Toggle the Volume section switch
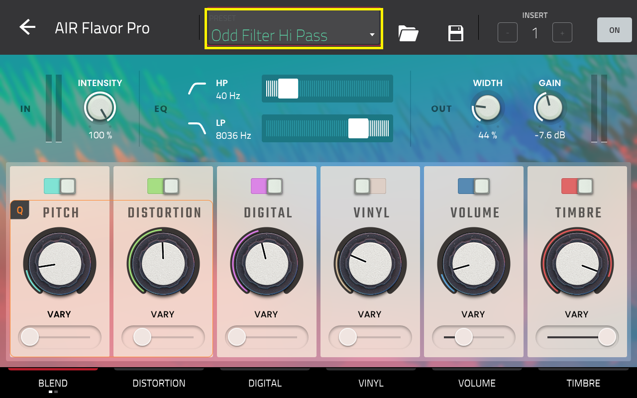This screenshot has height=398, width=637. 474,186
